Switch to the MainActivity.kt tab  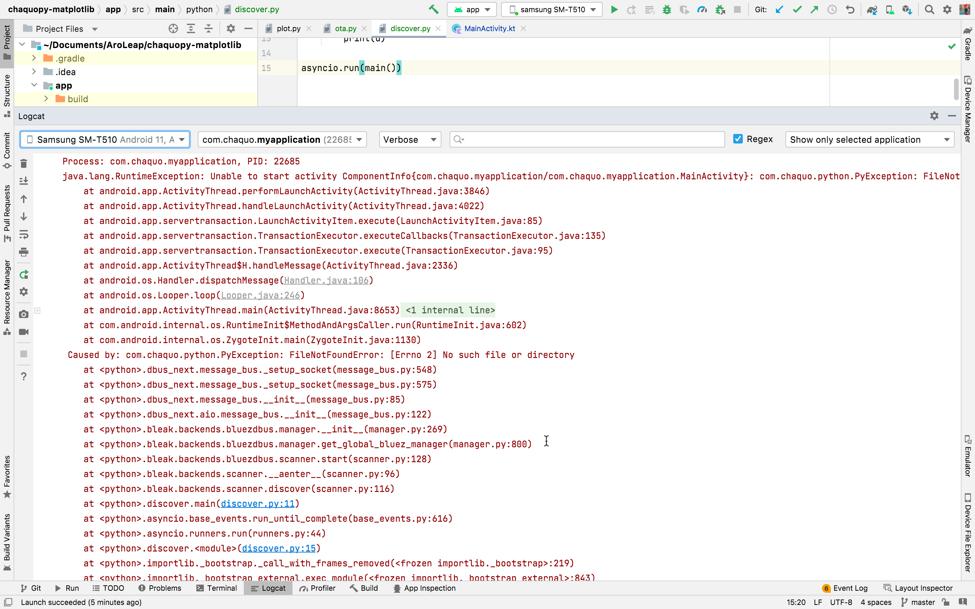click(489, 29)
